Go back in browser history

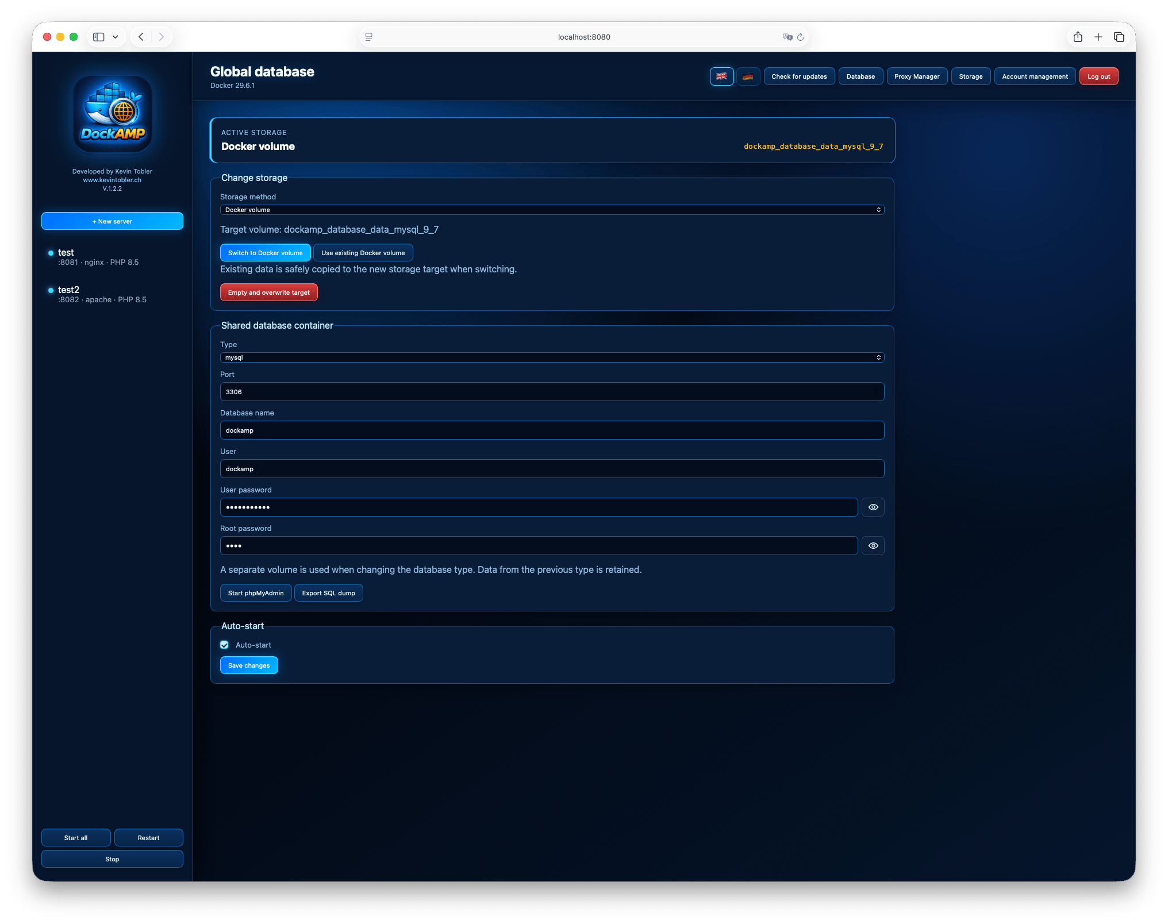coord(141,37)
